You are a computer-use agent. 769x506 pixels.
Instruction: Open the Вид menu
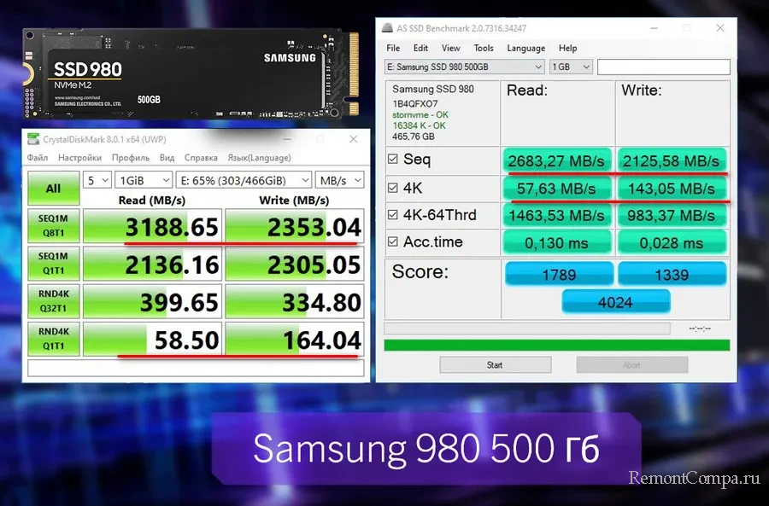[167, 158]
